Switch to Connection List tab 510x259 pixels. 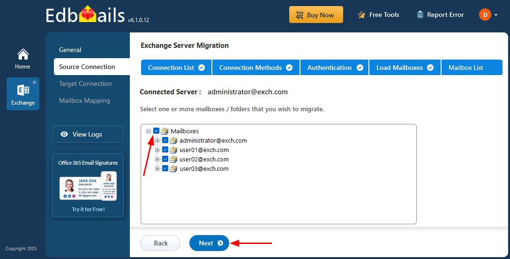point(176,68)
